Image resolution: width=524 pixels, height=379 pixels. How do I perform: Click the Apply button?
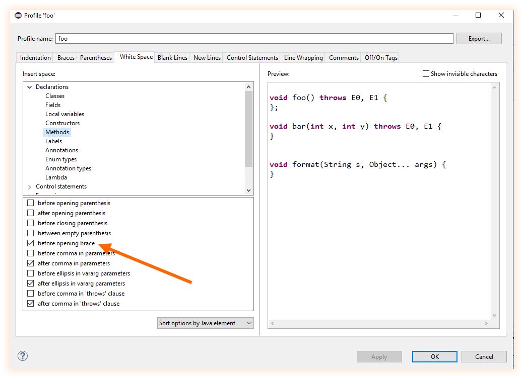click(x=379, y=357)
